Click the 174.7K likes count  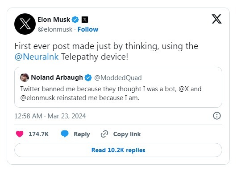[39, 134]
